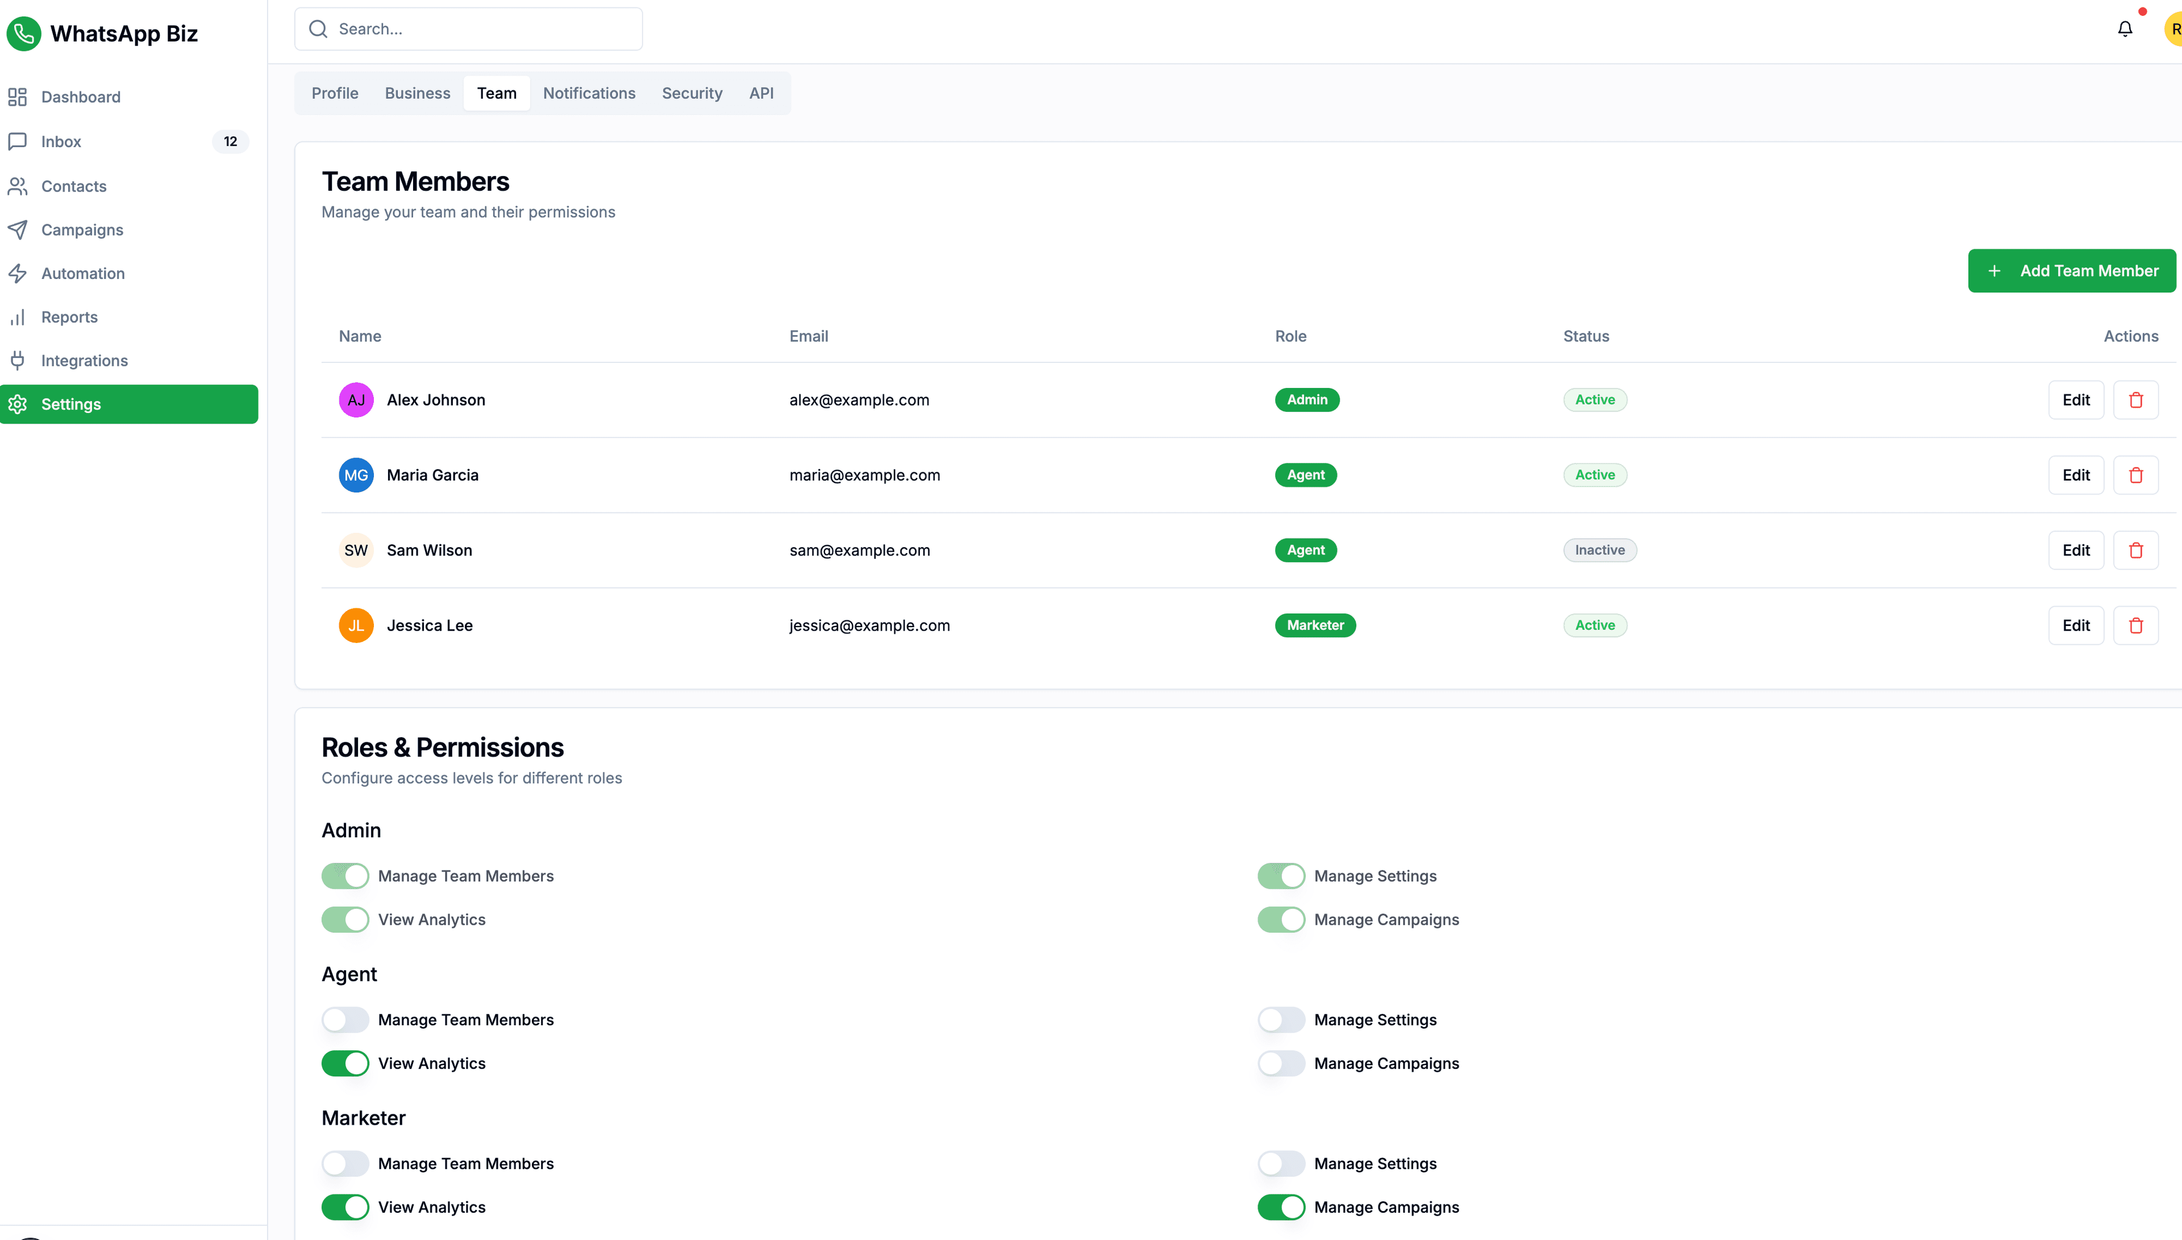2182x1240 pixels.
Task: Edit Alex Johnson's entry
Action: point(2076,400)
